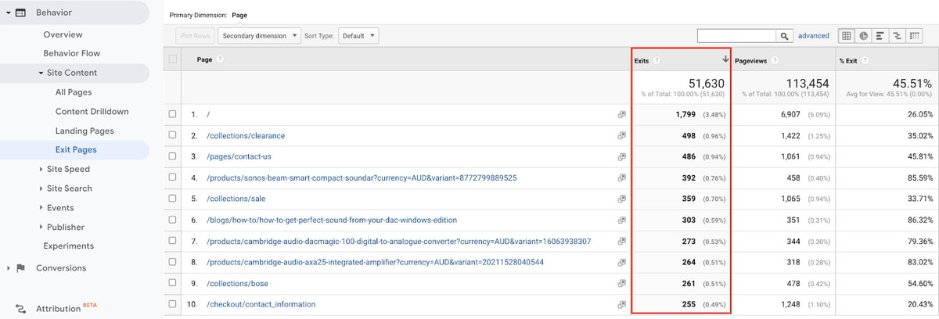Expand the Publisher submenu
This screenshot has height=319, width=939.
coord(41,227)
